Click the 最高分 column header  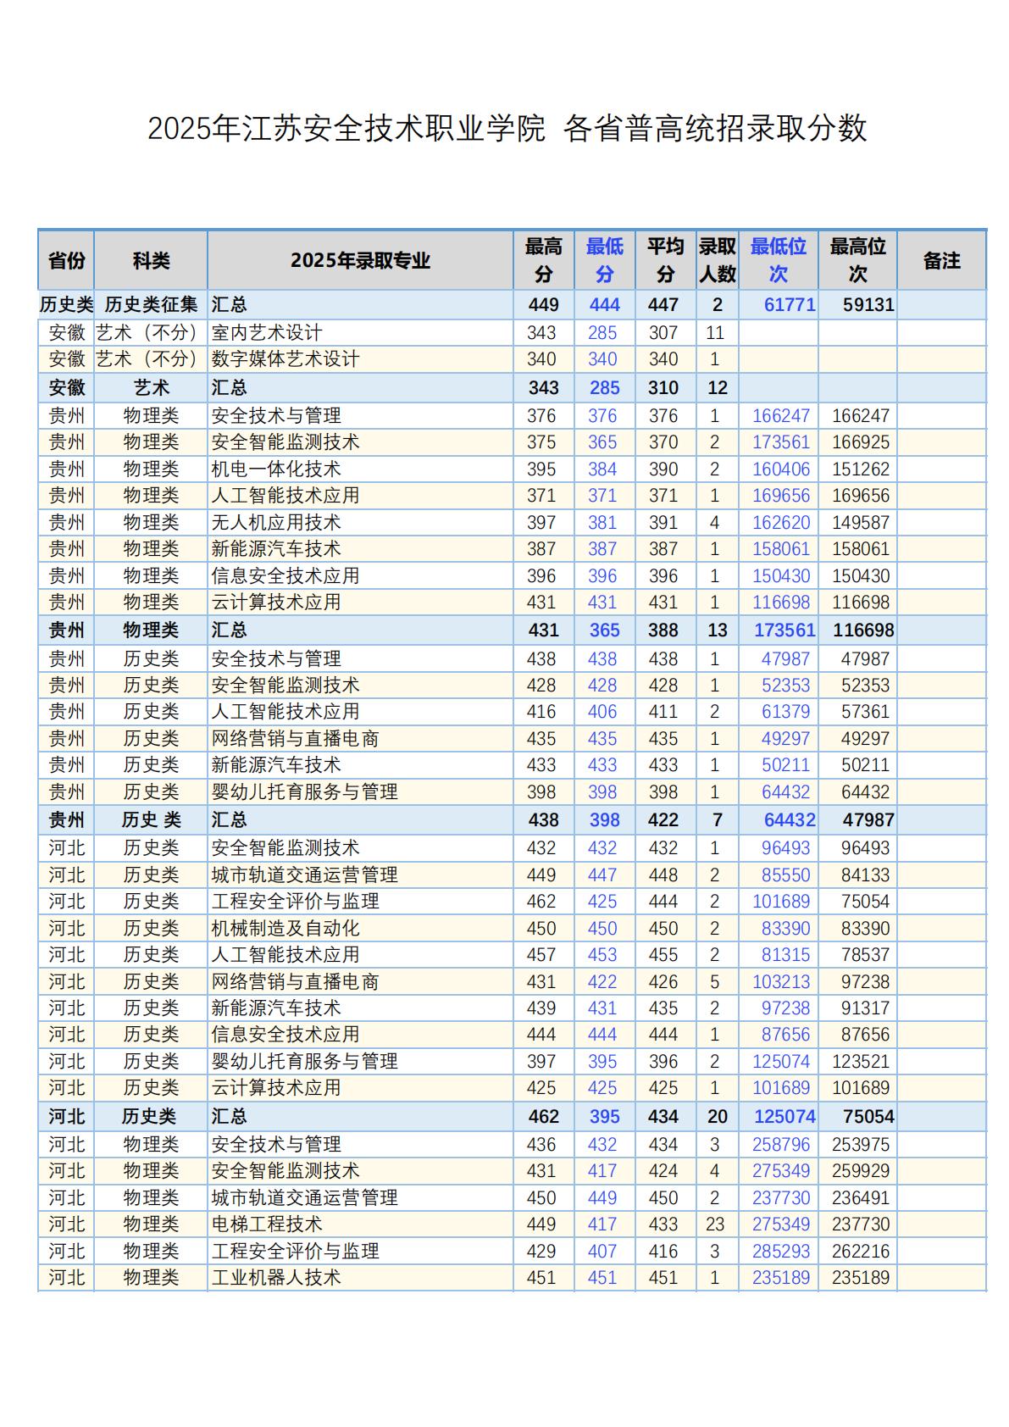(543, 260)
